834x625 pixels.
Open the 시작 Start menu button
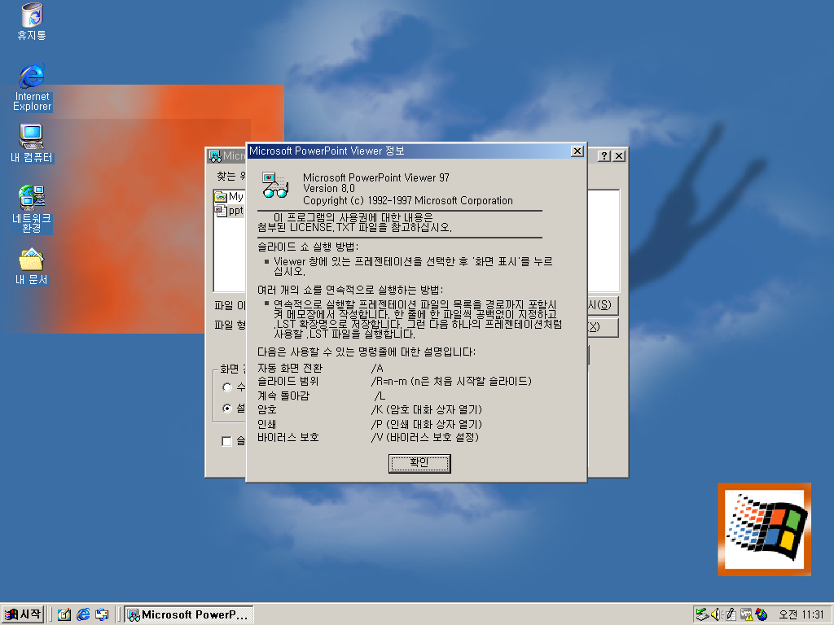point(23,614)
